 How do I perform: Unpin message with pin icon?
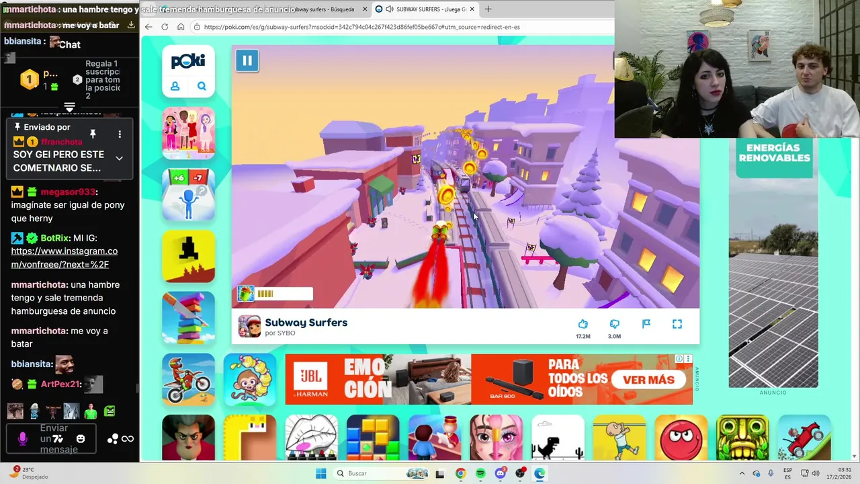(93, 134)
